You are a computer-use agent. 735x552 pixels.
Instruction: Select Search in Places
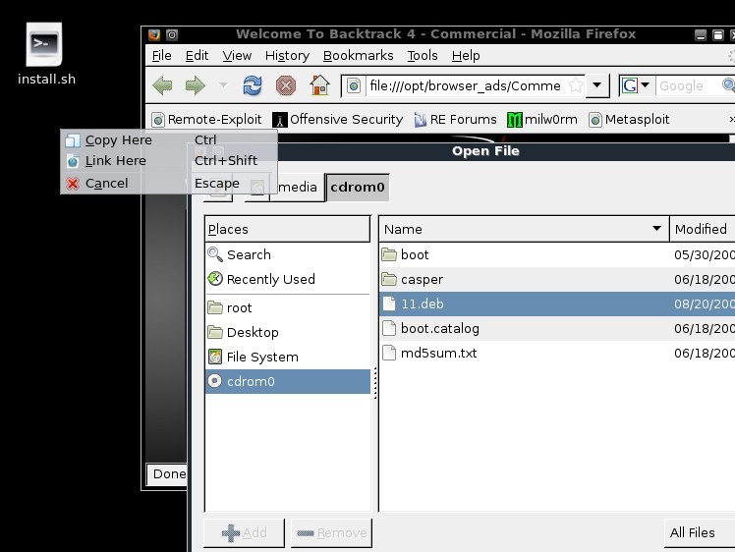coord(288,254)
